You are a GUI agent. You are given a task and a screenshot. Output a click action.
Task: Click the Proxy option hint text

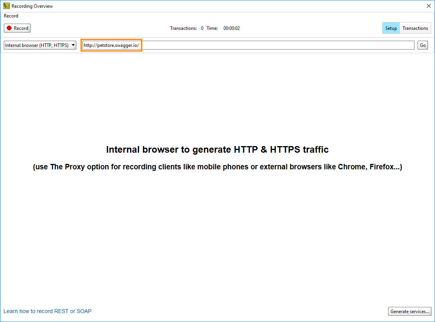pos(218,167)
